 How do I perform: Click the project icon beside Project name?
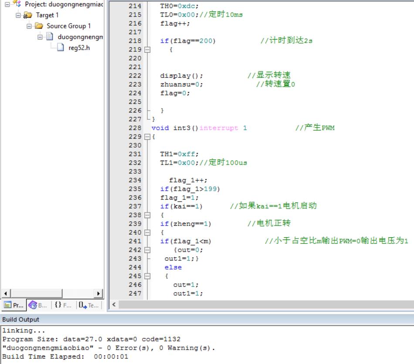pyautogui.click(x=17, y=3)
